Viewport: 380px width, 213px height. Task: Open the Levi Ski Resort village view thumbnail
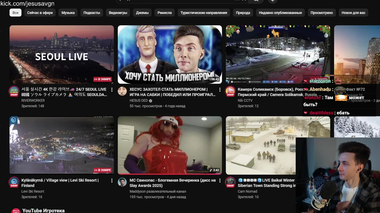(x=62, y=145)
